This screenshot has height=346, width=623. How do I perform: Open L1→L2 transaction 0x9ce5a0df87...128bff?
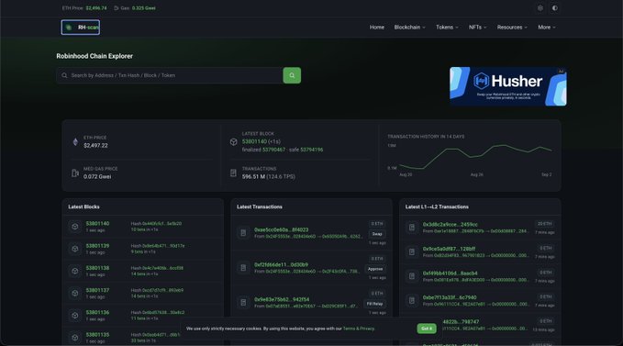click(x=449, y=249)
